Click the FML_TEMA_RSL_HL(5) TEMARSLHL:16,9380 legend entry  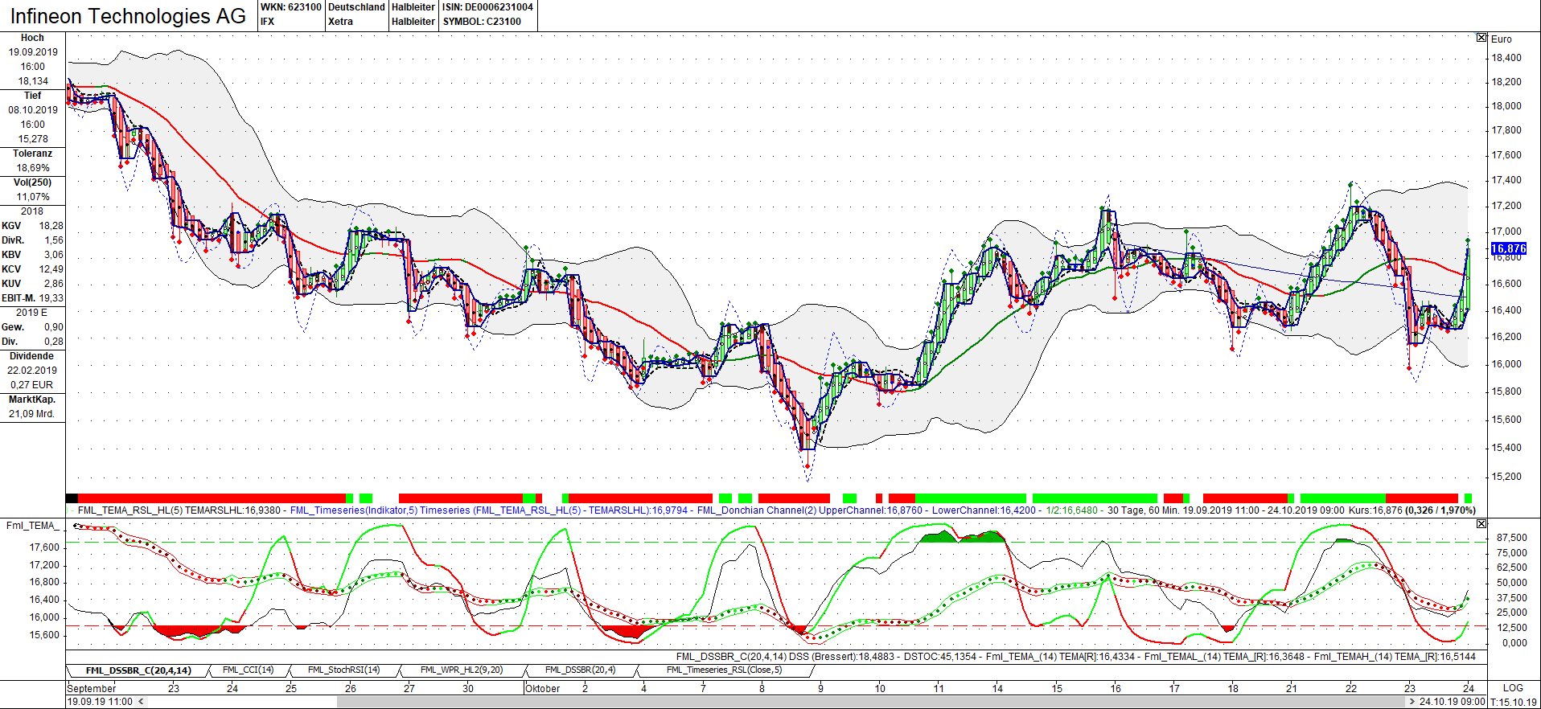point(179,510)
